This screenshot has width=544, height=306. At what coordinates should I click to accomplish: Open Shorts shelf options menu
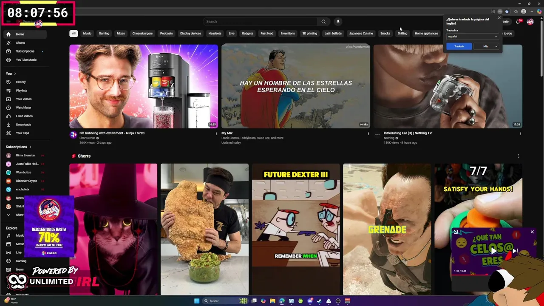[518, 156]
